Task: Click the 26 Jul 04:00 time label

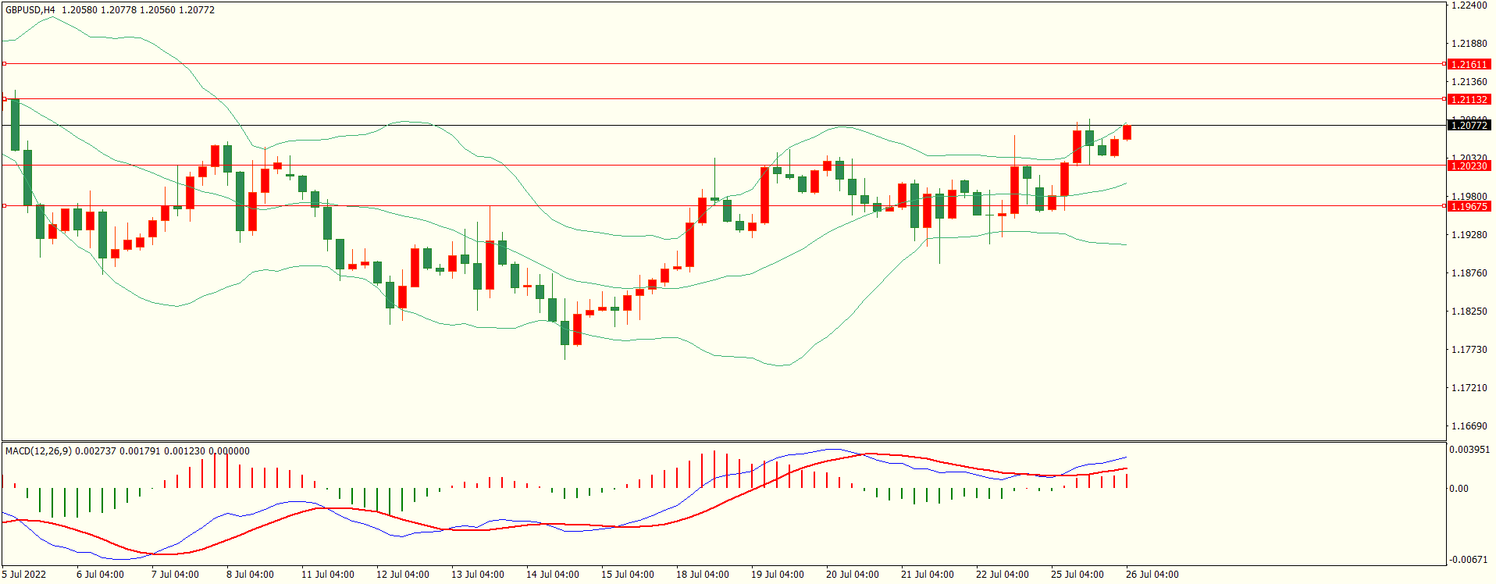Action: coord(1152,575)
